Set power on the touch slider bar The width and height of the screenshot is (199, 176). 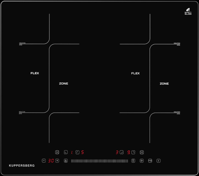point(99,161)
